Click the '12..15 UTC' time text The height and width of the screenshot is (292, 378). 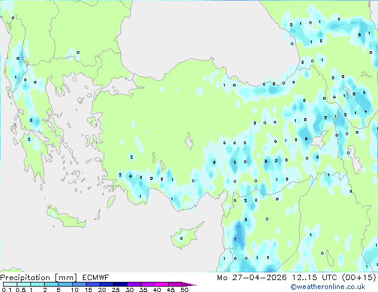point(314,278)
